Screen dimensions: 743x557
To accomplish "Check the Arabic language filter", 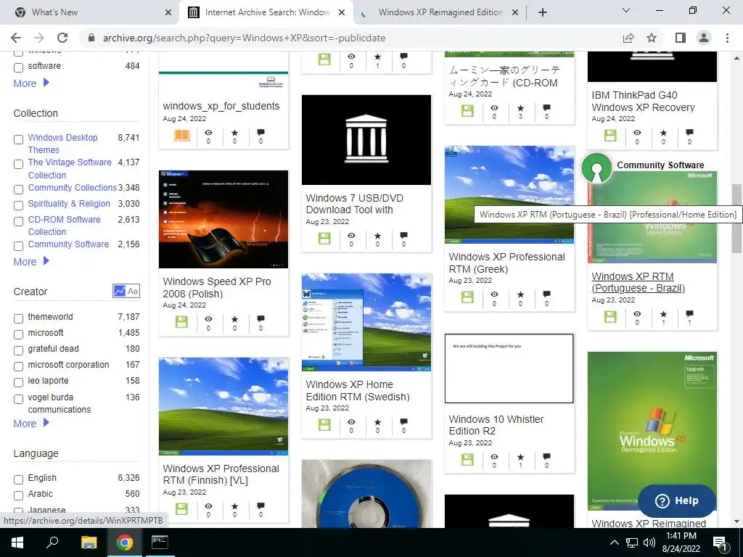I will pyautogui.click(x=18, y=495).
